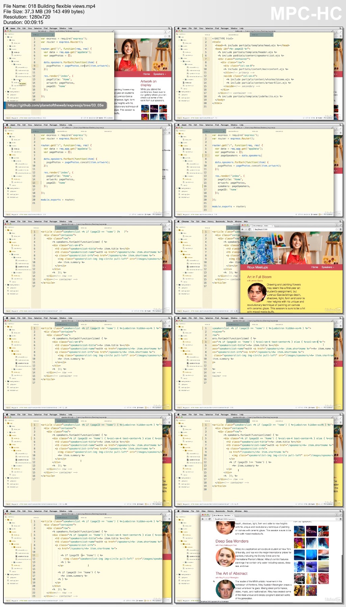
Task: Open Atom menu in the first thumbnail
Action: tap(13, 28)
